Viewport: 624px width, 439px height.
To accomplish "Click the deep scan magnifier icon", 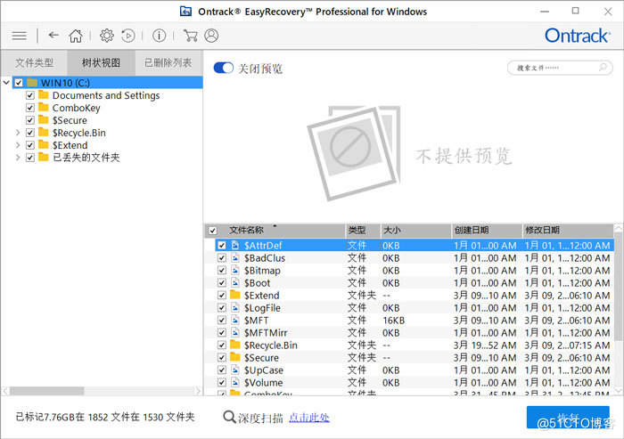I will pyautogui.click(x=229, y=417).
